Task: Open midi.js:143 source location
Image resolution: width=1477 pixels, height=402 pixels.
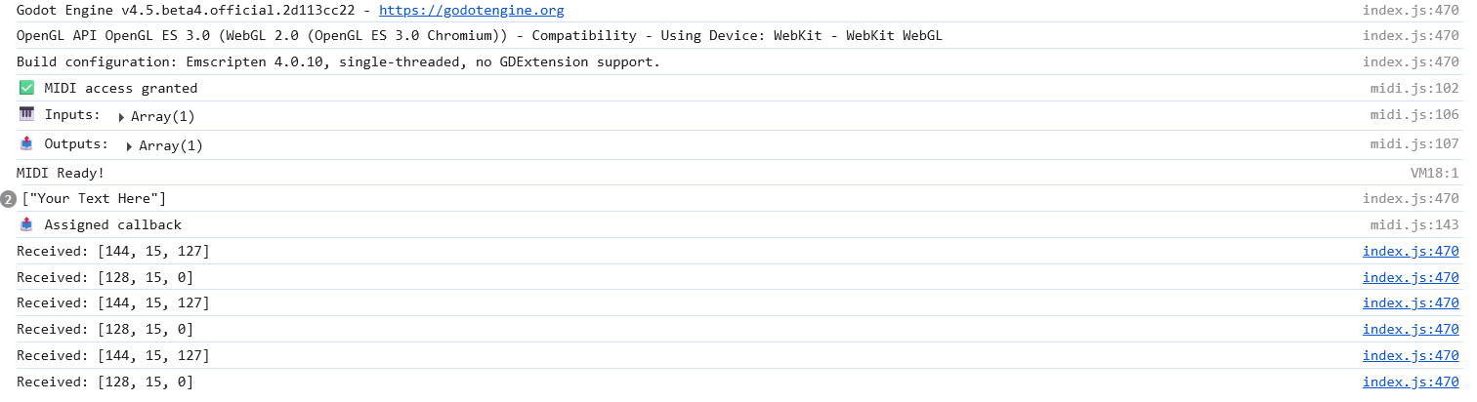Action: [x=1414, y=224]
